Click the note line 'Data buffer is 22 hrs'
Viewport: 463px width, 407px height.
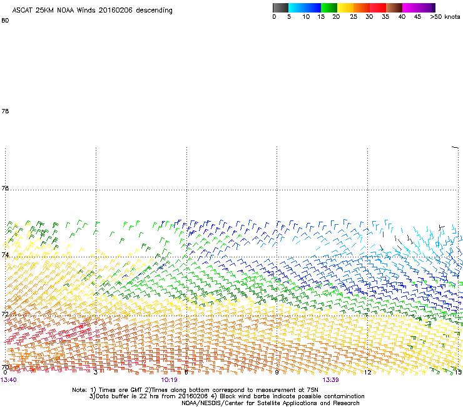click(x=226, y=396)
